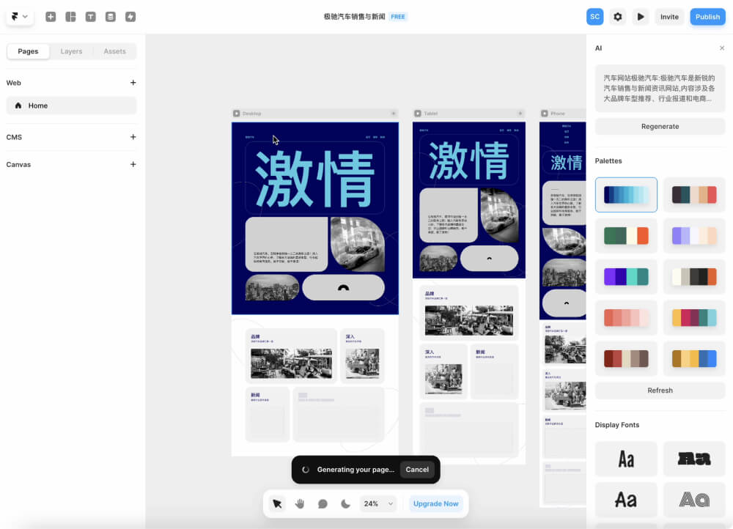Click the Regenerate button in the AI panel
Viewport: 733px width, 529px height.
(x=659, y=126)
